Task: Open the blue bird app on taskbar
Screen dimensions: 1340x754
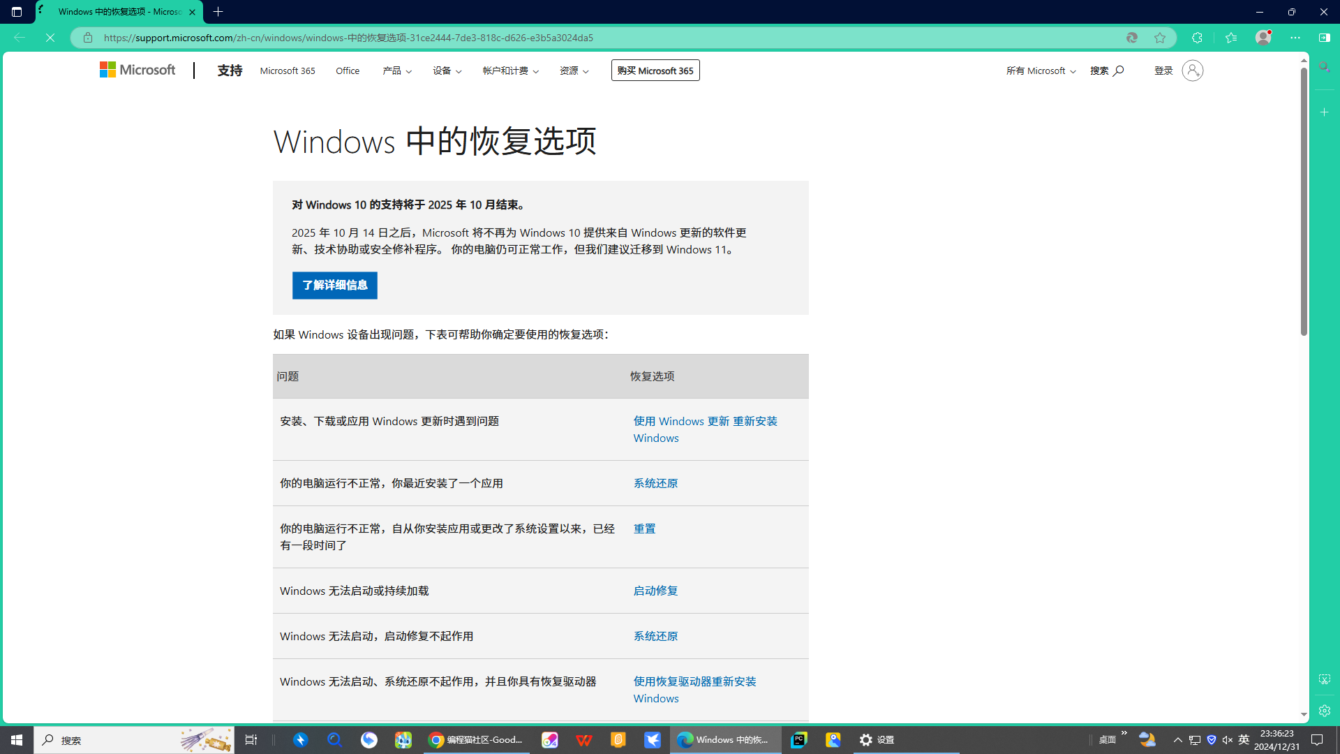Action: [653, 740]
